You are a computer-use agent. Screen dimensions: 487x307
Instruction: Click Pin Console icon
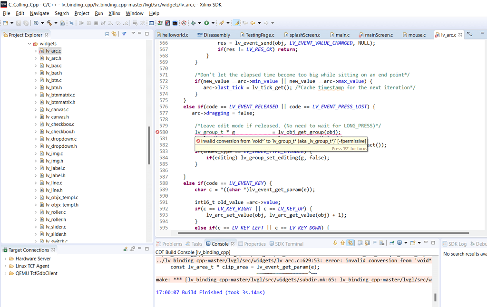pos(392,243)
